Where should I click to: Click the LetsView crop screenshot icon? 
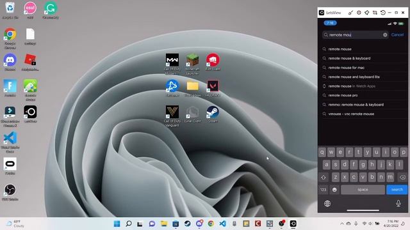pyautogui.click(x=375, y=13)
